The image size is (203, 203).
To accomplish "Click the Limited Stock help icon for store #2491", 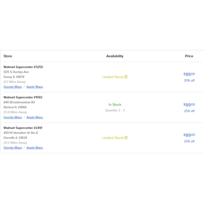I will [x=126, y=138].
